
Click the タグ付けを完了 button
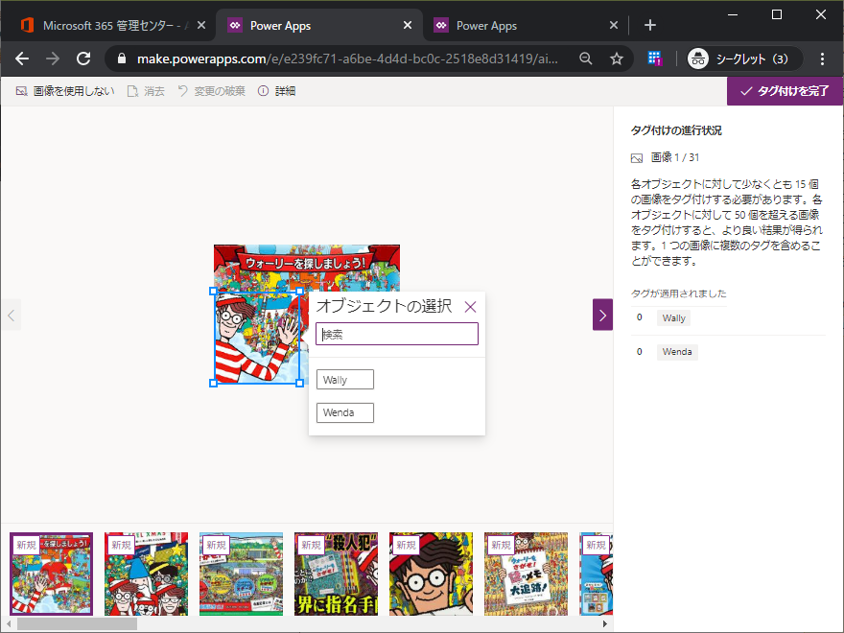point(785,91)
